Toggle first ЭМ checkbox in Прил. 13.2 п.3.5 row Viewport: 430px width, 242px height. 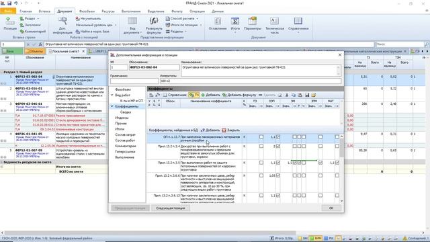pos(294,163)
